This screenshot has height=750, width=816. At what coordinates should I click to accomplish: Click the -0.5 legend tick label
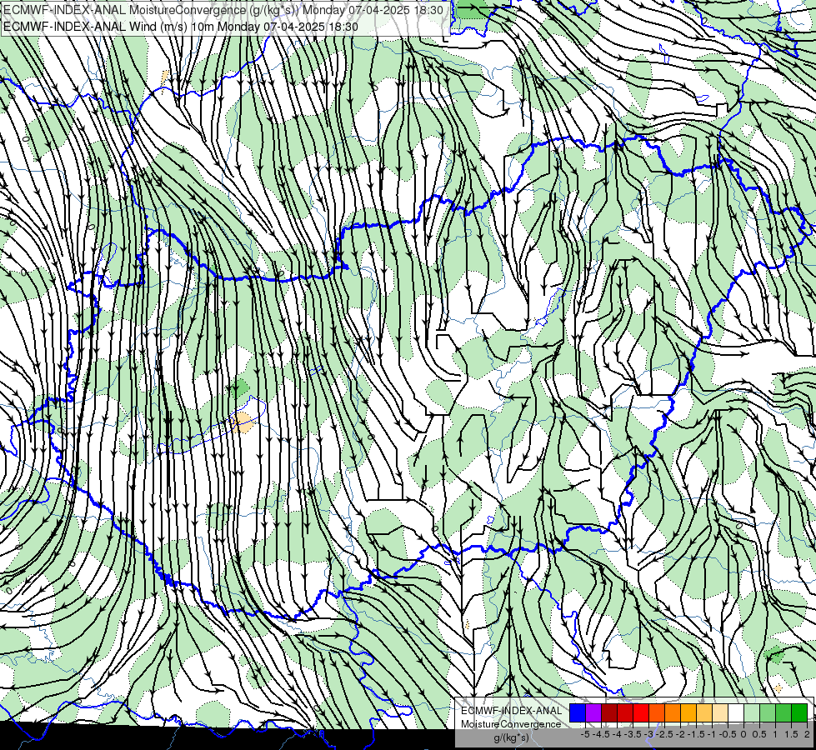pos(728,734)
